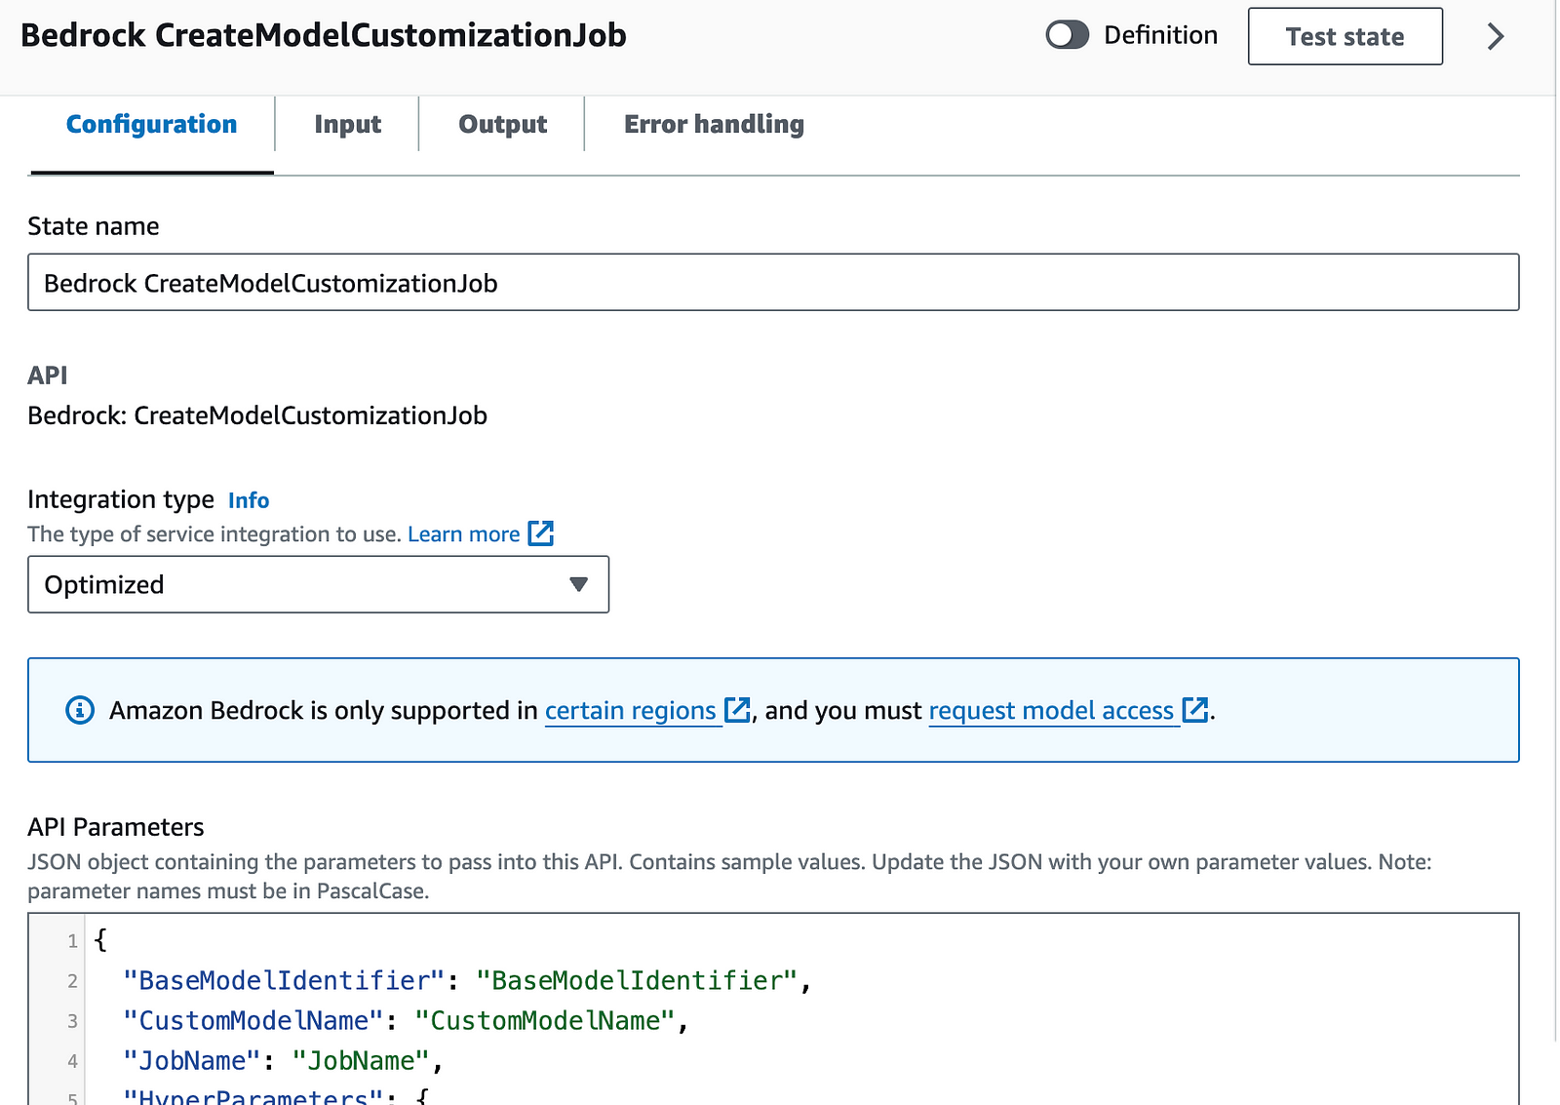Open the Learn more link
Screen dimensions: 1560x1105
coord(463,534)
